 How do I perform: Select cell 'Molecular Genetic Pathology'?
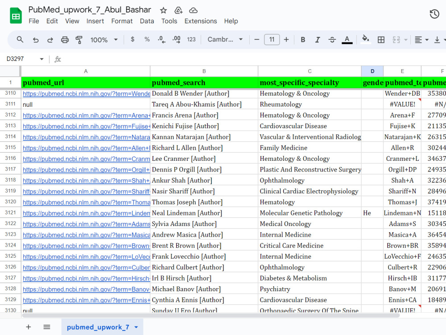(x=310, y=213)
